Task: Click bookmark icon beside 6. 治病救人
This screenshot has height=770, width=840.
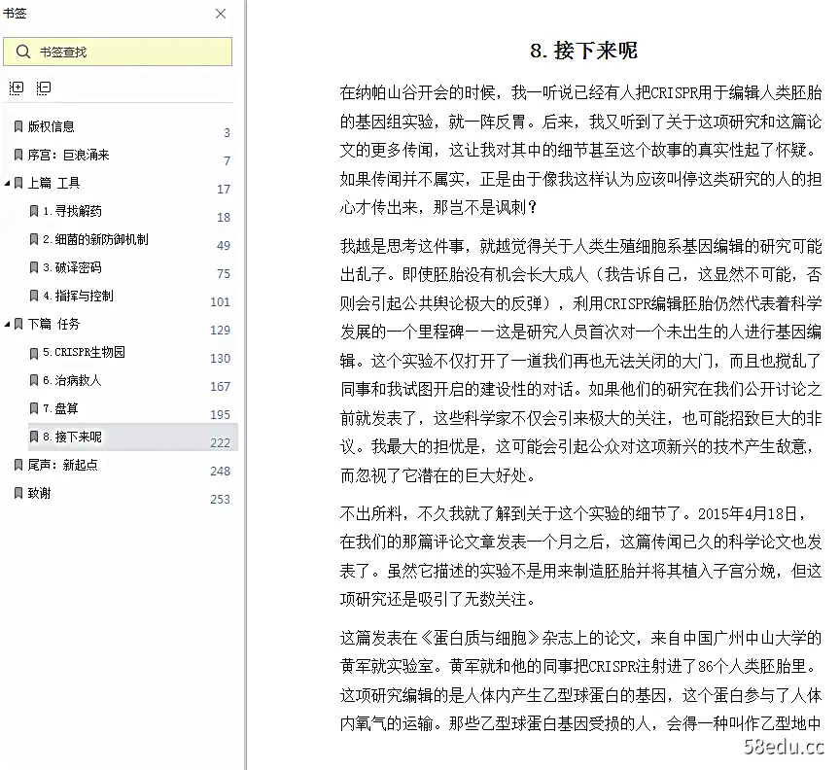Action: [34, 380]
